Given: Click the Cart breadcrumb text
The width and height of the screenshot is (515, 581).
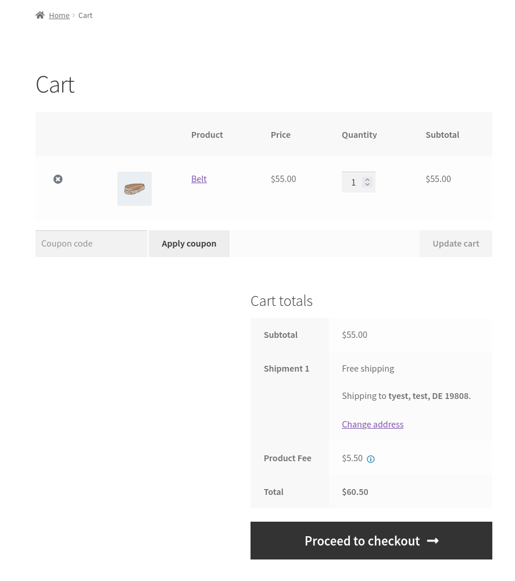Looking at the screenshot, I should pos(85,15).
